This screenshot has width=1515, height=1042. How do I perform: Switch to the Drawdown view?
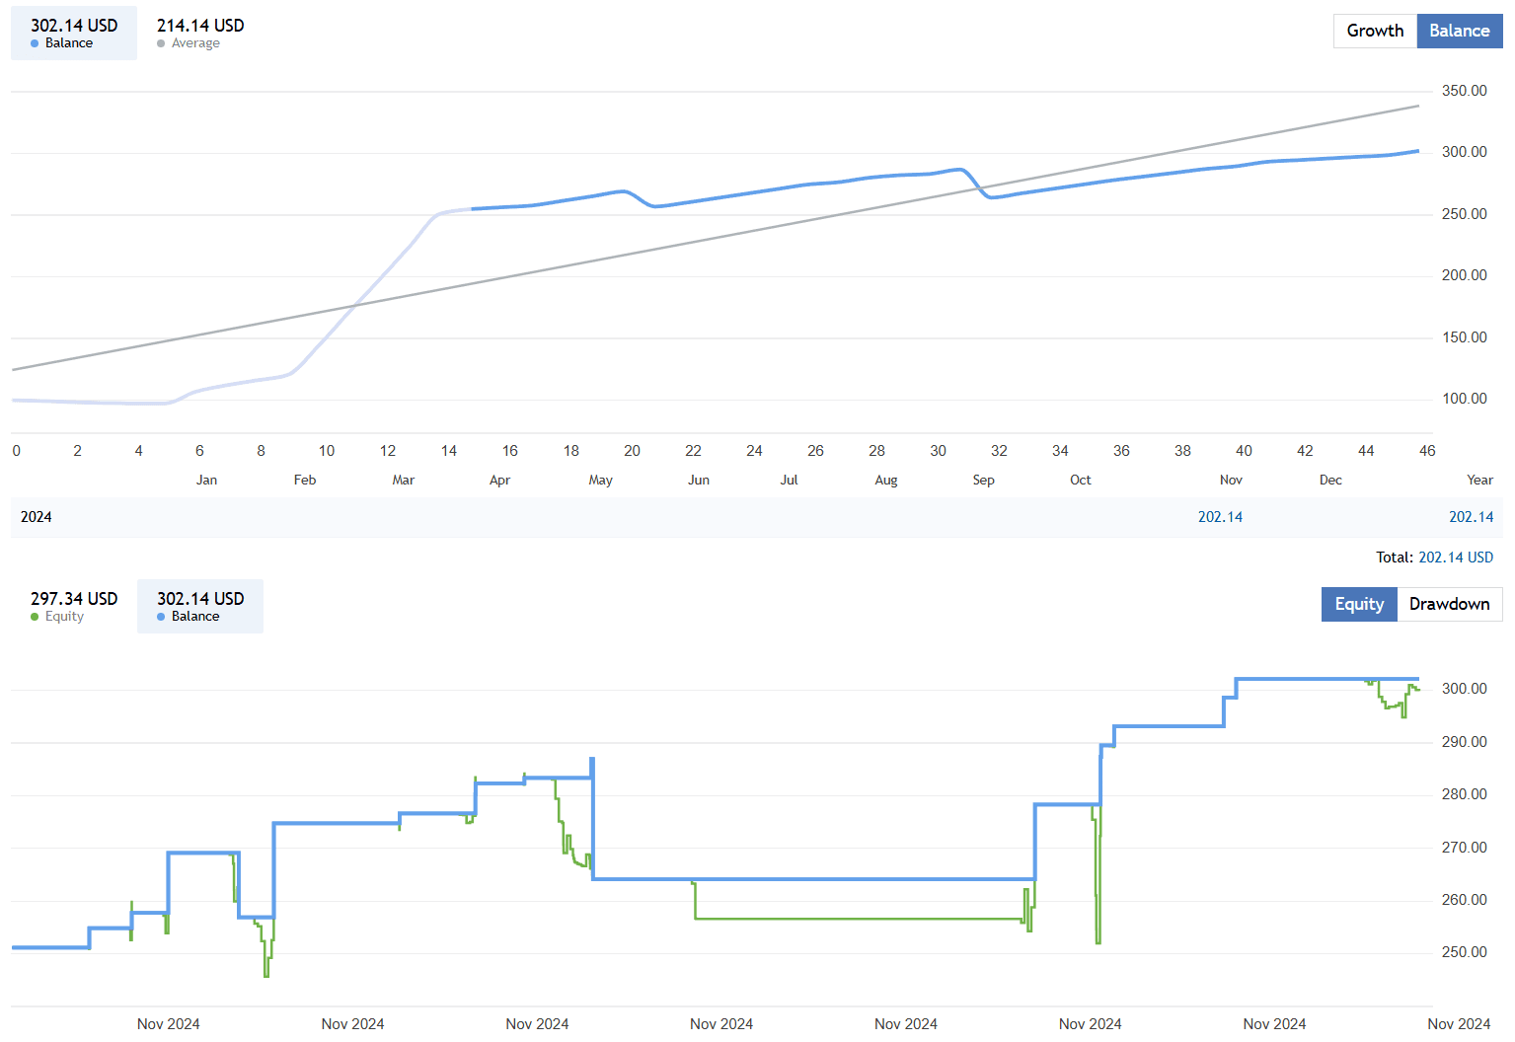1449,604
